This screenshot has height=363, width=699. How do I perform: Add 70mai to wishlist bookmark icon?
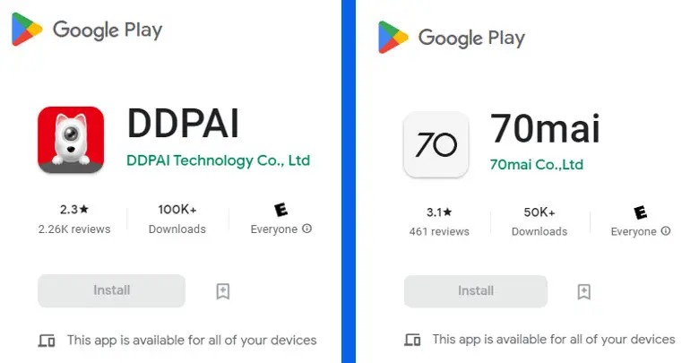pyautogui.click(x=584, y=291)
